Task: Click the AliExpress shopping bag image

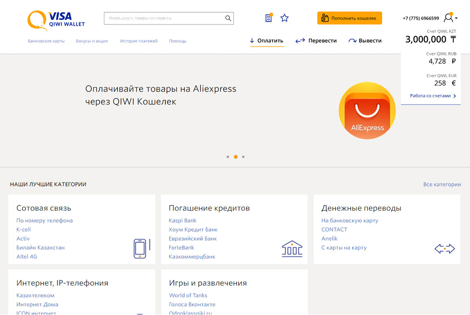Action: click(367, 110)
